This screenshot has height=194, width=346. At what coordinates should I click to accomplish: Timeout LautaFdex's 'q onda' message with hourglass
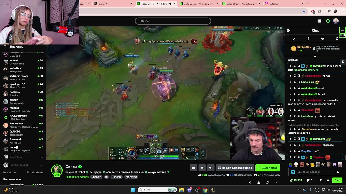pos(295,116)
